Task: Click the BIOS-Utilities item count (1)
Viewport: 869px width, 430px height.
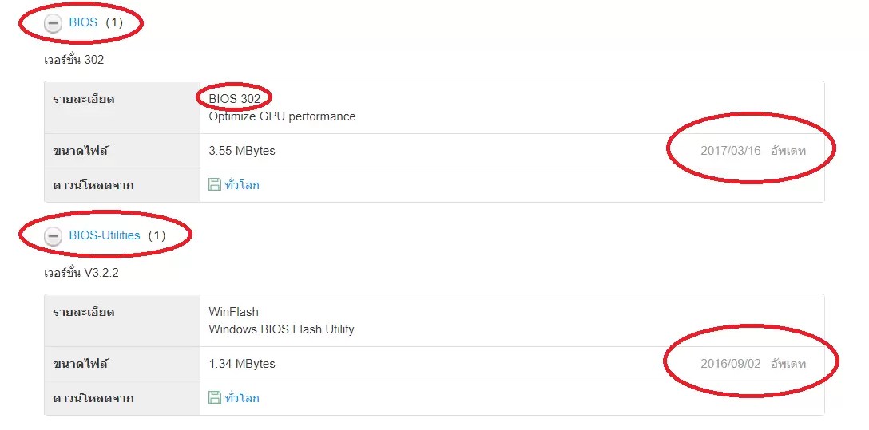Action: pos(157,235)
